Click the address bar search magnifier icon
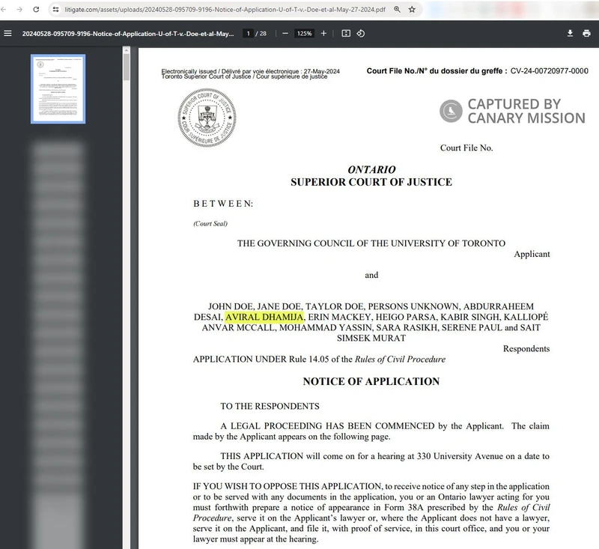This screenshot has width=599, height=549. (x=398, y=10)
